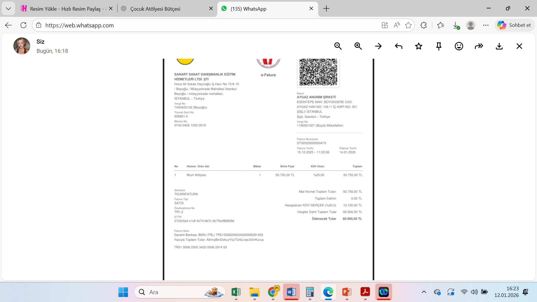Click the timestamp Bugün, 16:18
This screenshot has width=537, height=302.
click(52, 51)
